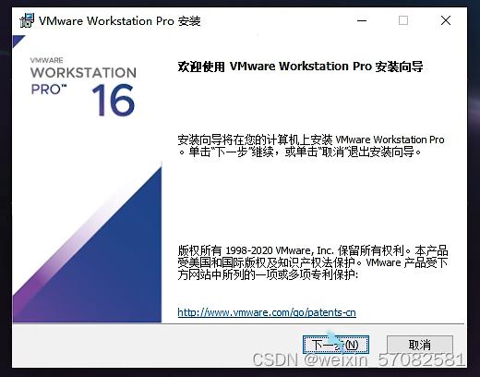Click the installer icon in title bar
The image size is (480, 377).
(x=27, y=20)
